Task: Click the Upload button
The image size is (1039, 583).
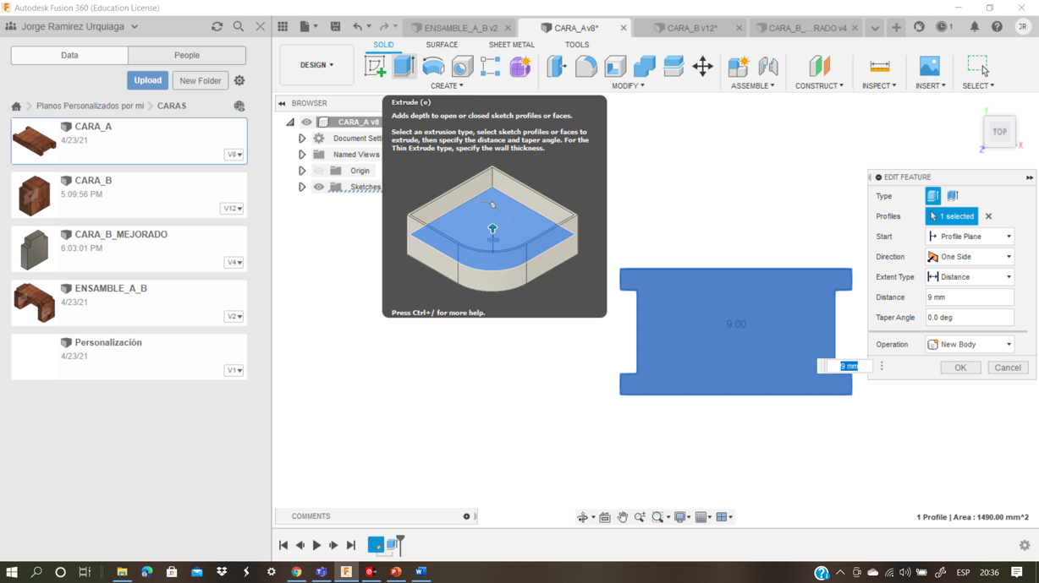Action: pyautogui.click(x=147, y=80)
